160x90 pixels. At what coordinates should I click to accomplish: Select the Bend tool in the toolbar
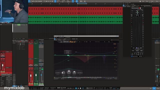(39, 1)
